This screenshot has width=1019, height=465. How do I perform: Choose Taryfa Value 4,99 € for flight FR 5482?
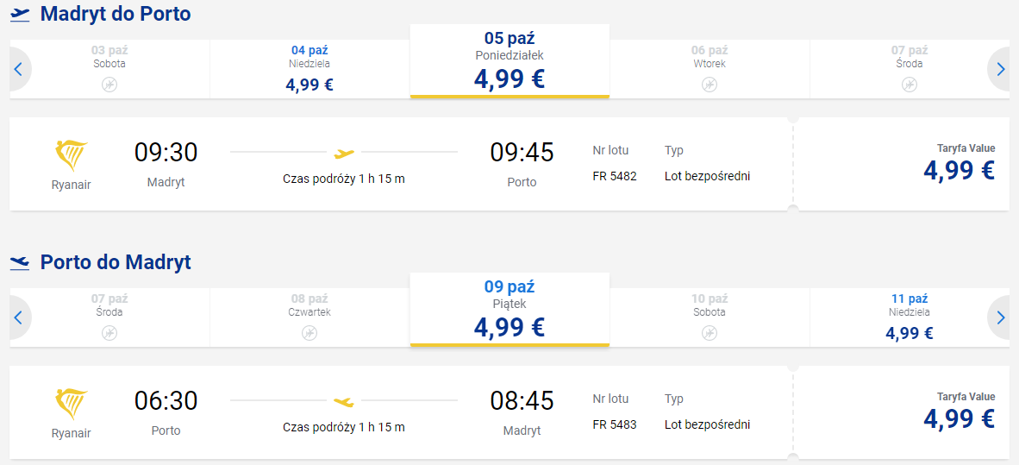point(959,164)
